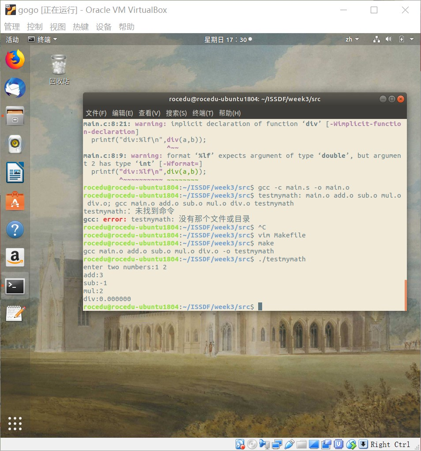Open the 终端(T) menu in the terminal
The height and width of the screenshot is (451, 421).
coord(203,113)
